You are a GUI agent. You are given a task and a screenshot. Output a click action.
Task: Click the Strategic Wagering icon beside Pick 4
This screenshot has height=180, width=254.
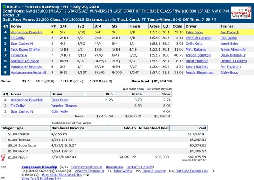pyautogui.click(x=3, y=157)
